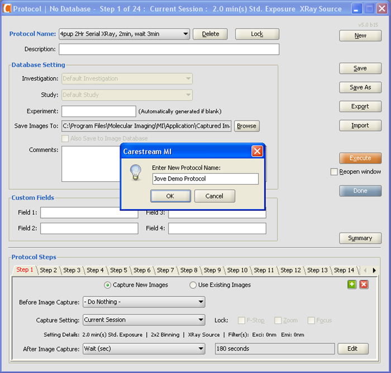Minimize the Protocol window
The image size is (391, 373).
pos(356,9)
